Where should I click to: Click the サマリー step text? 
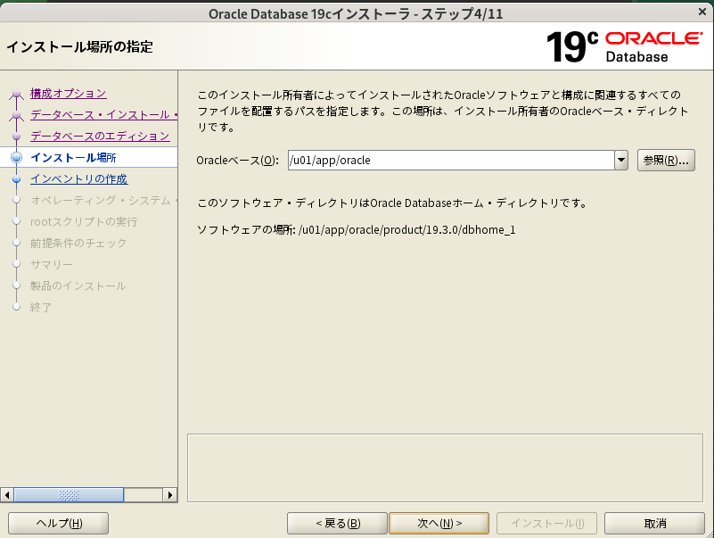(x=52, y=265)
